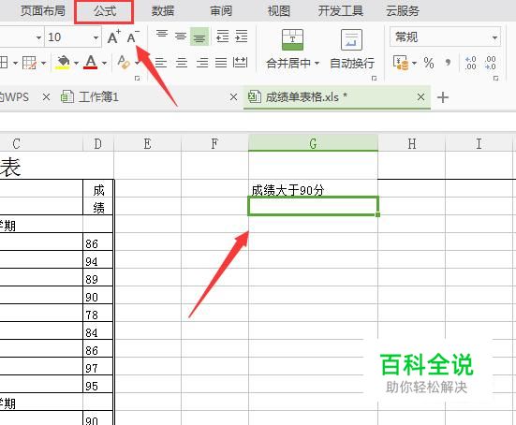
Task: Expand the currency format dropdown arrow
Action: (414, 63)
